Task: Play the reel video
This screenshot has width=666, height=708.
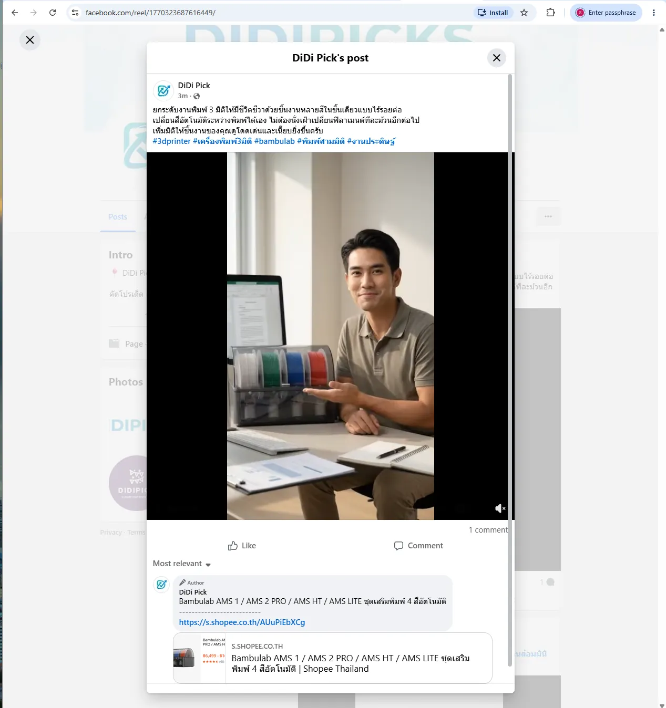Action: (x=331, y=336)
